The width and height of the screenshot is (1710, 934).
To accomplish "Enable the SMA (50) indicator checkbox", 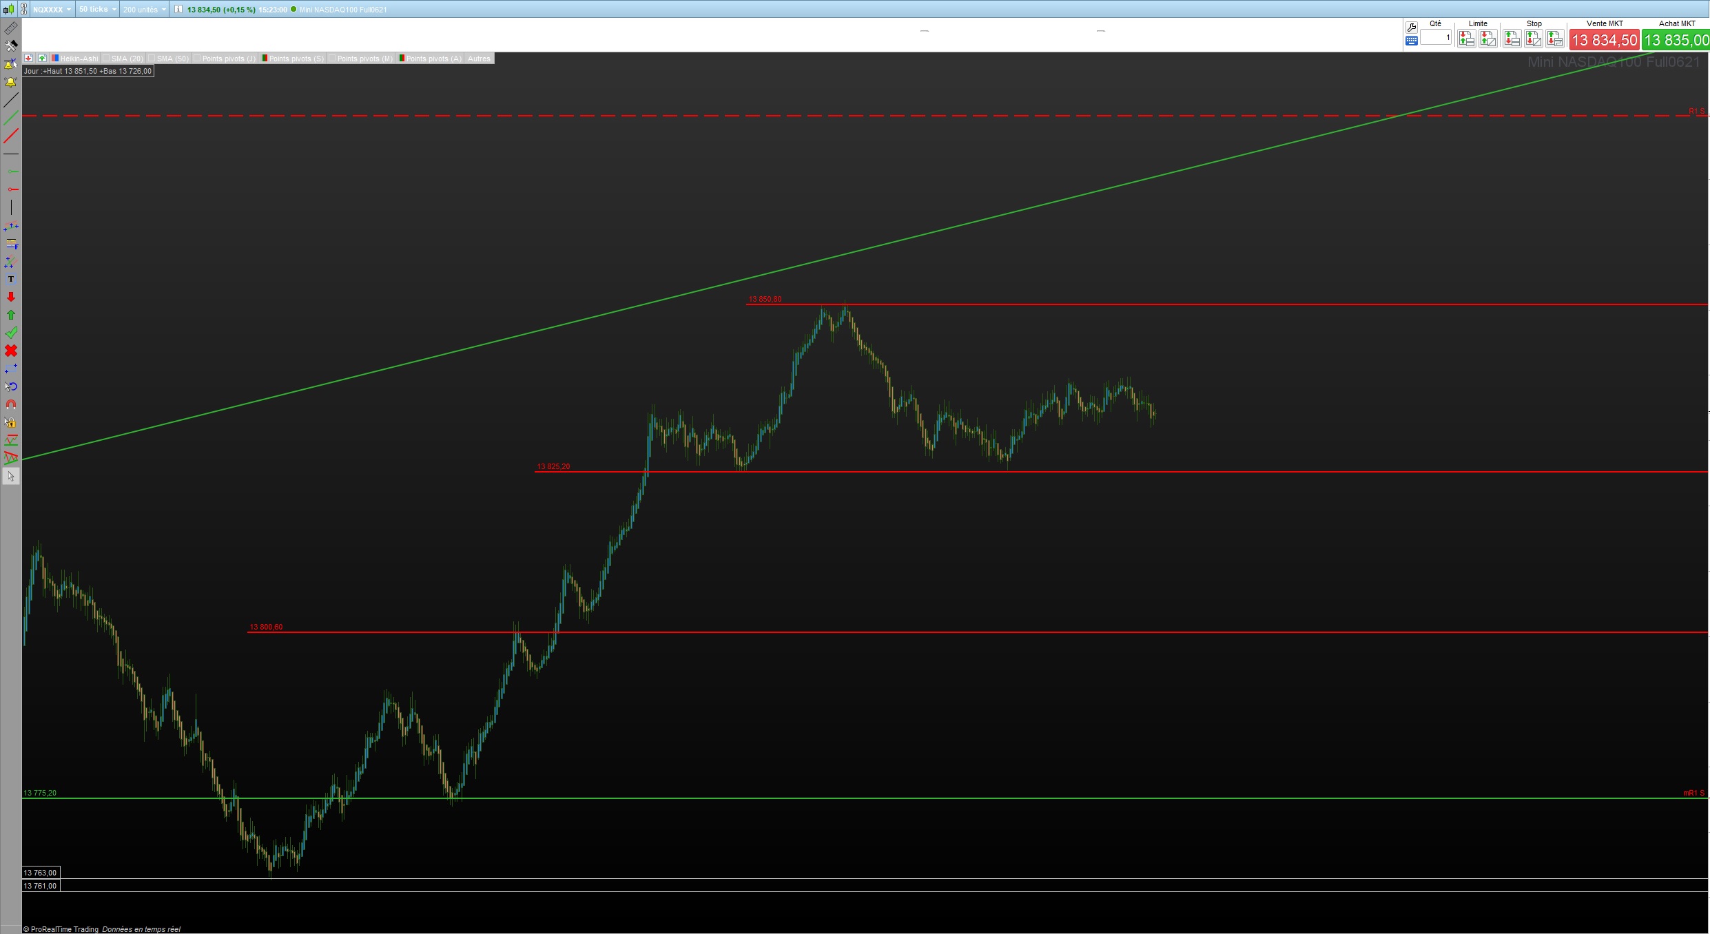I will 152,59.
